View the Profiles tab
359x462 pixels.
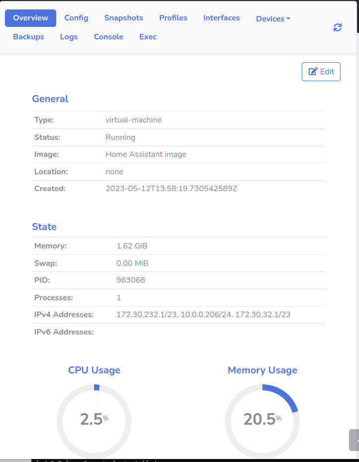point(173,18)
